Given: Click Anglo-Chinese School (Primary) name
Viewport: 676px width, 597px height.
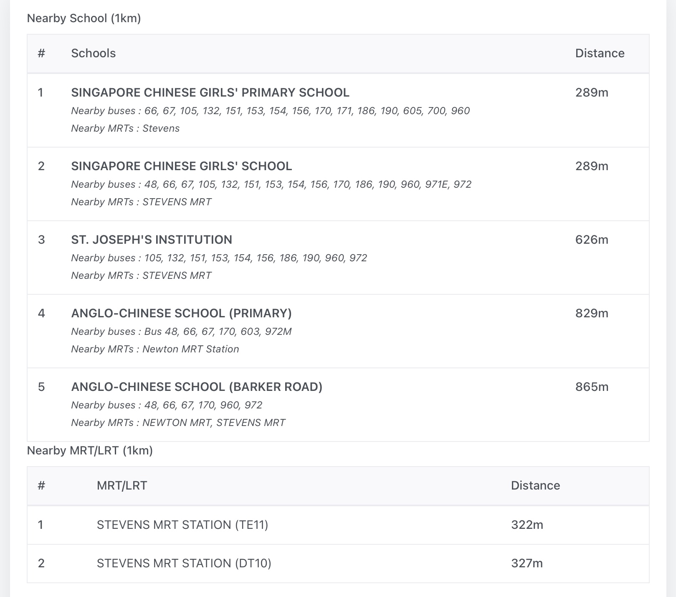Looking at the screenshot, I should click(x=181, y=313).
